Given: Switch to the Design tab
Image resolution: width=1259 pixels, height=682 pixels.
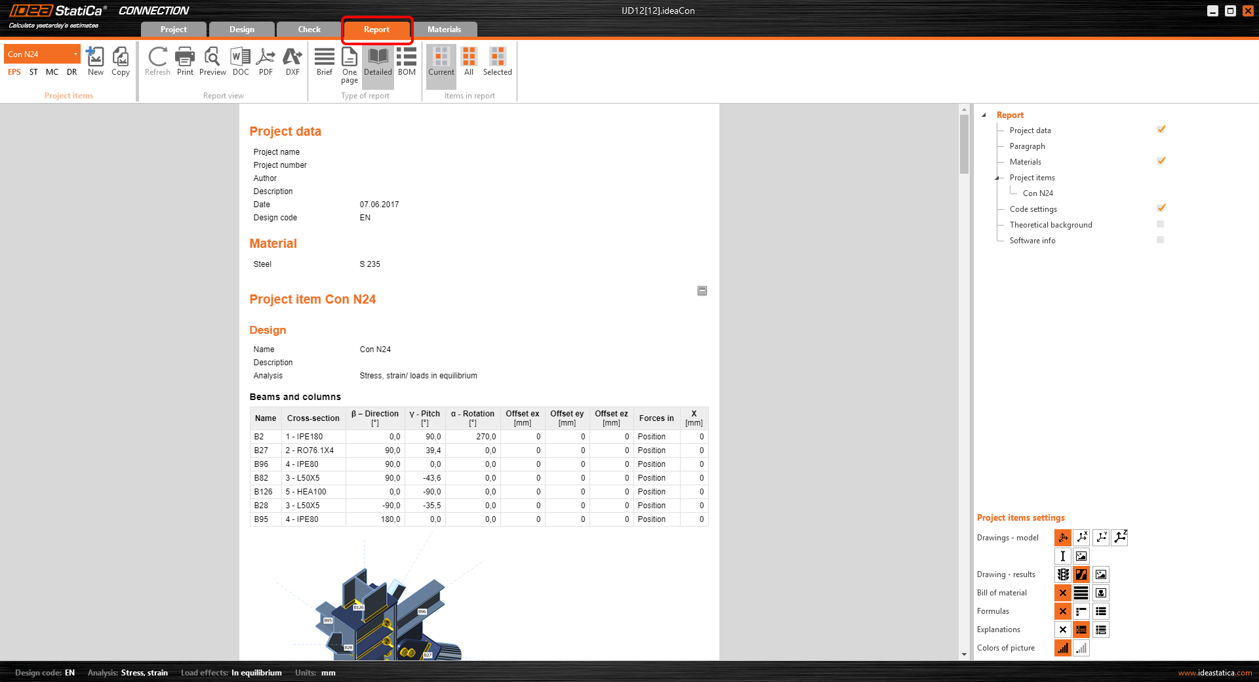Looking at the screenshot, I should pyautogui.click(x=242, y=30).
